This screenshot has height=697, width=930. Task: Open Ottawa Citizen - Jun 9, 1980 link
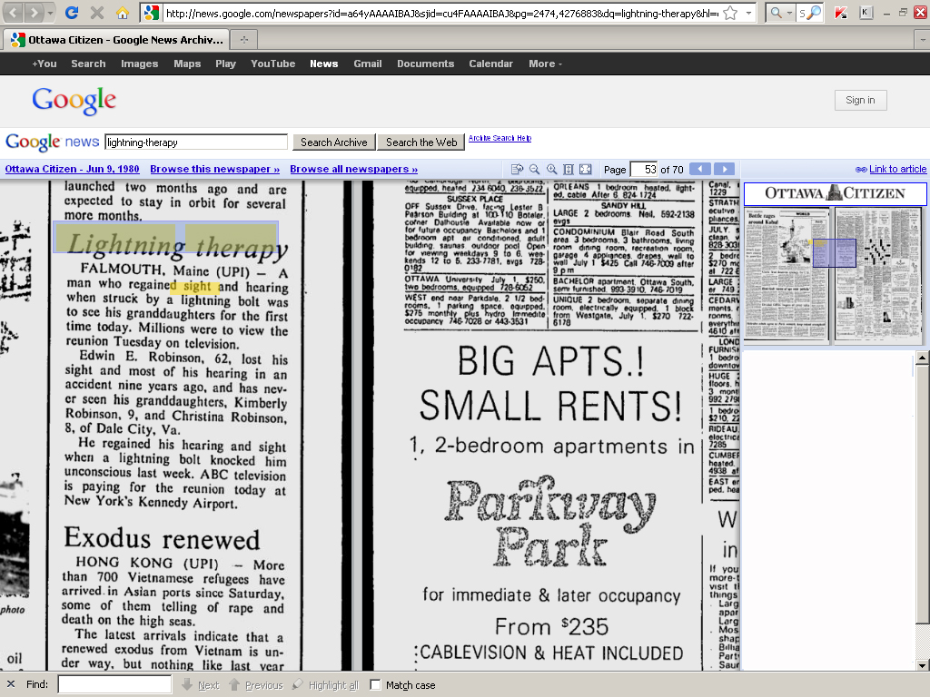click(x=73, y=169)
